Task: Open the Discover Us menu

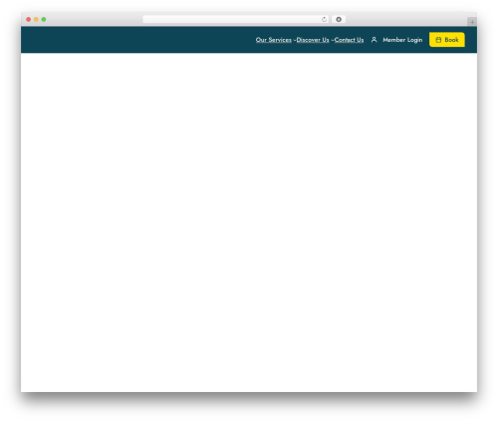Action: (x=313, y=40)
